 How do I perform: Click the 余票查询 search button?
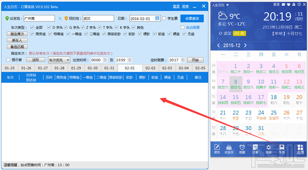(x=192, y=18)
